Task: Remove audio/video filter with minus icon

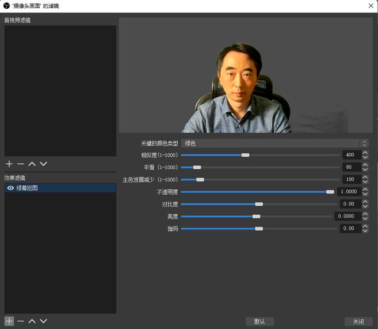Action: [21, 164]
